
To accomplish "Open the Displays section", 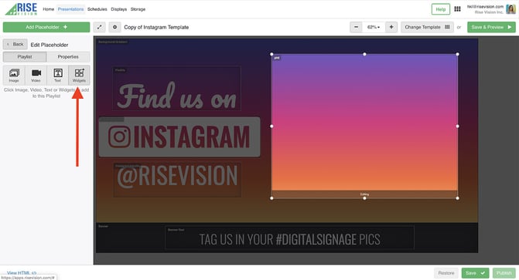I will click(119, 9).
